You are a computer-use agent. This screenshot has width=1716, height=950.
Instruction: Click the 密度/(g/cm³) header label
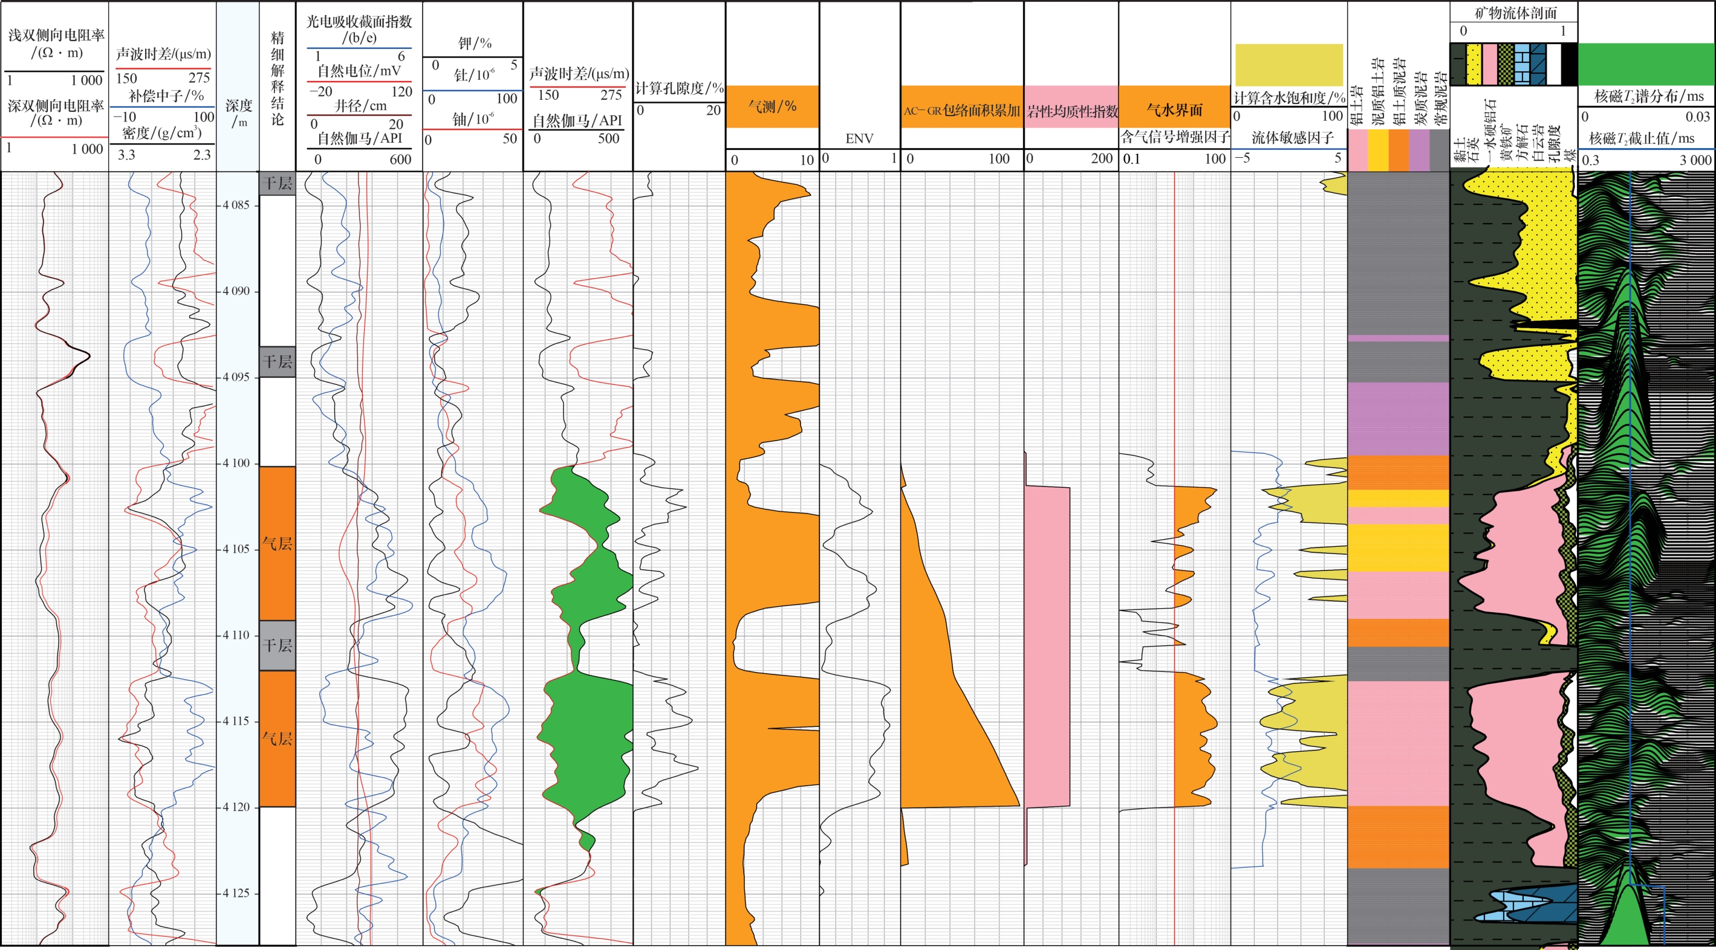click(x=161, y=132)
